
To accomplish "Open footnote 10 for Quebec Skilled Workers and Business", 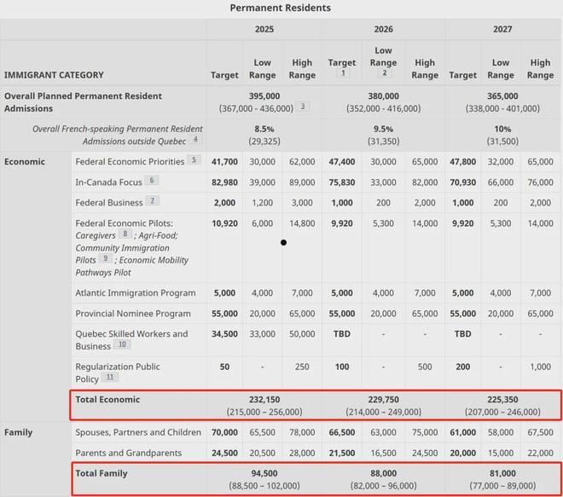I will click(122, 345).
